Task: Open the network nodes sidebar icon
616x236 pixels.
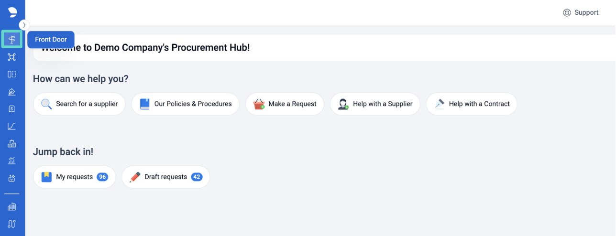Action: coord(12,57)
